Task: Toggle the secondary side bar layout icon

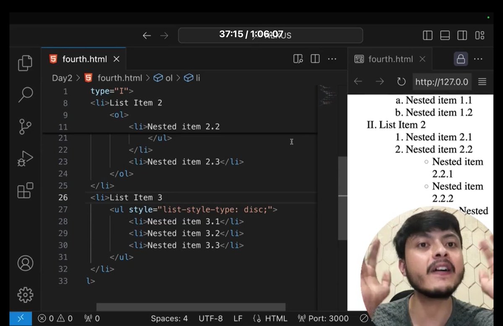Action: [x=462, y=36]
